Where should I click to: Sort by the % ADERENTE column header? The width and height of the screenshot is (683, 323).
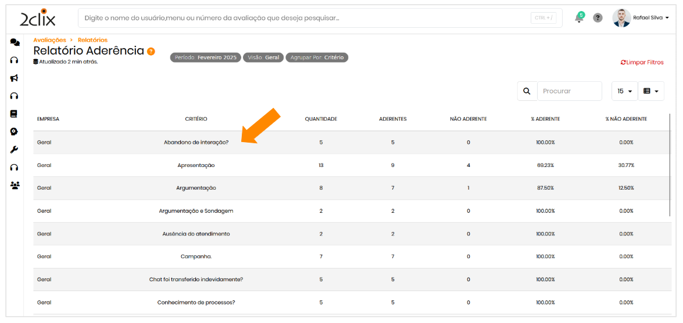tap(545, 119)
